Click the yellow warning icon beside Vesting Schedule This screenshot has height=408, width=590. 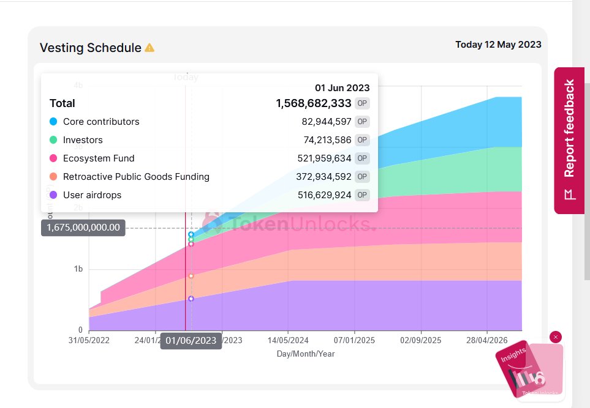(x=149, y=48)
